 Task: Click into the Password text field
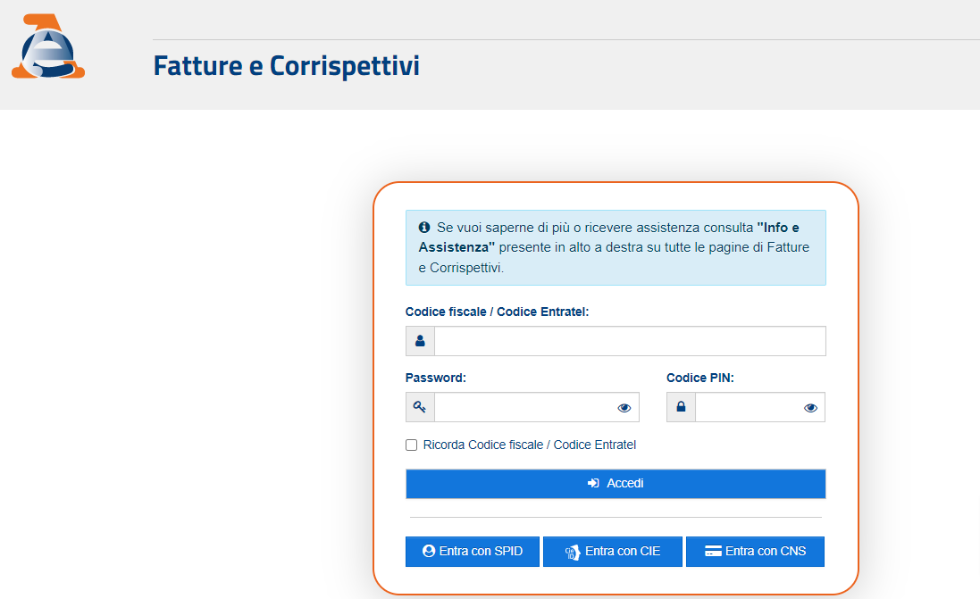(524, 407)
